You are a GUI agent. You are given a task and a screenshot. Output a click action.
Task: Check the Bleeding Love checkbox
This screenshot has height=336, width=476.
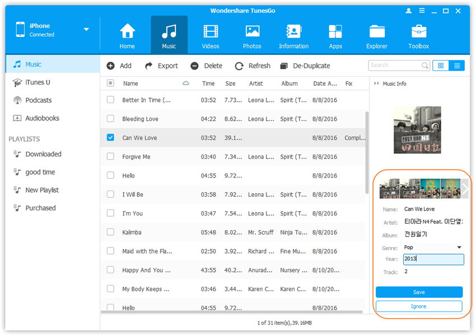coord(110,119)
